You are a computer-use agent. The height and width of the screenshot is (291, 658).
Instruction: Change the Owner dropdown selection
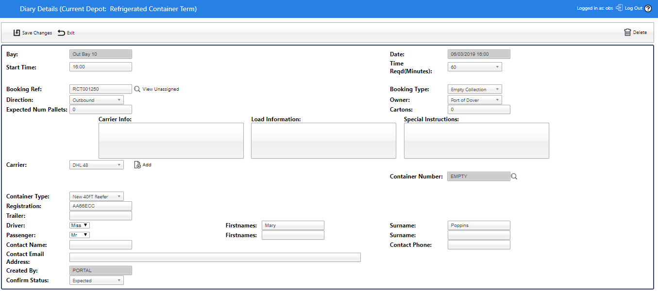tap(474, 100)
